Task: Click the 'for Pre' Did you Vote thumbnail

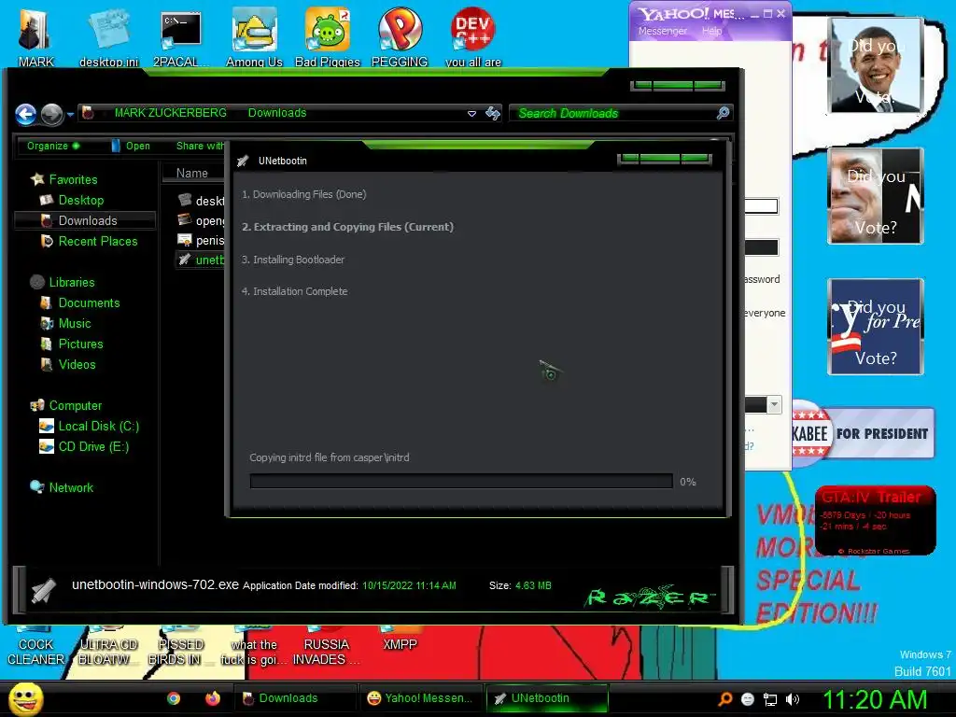Action: pyautogui.click(x=876, y=326)
